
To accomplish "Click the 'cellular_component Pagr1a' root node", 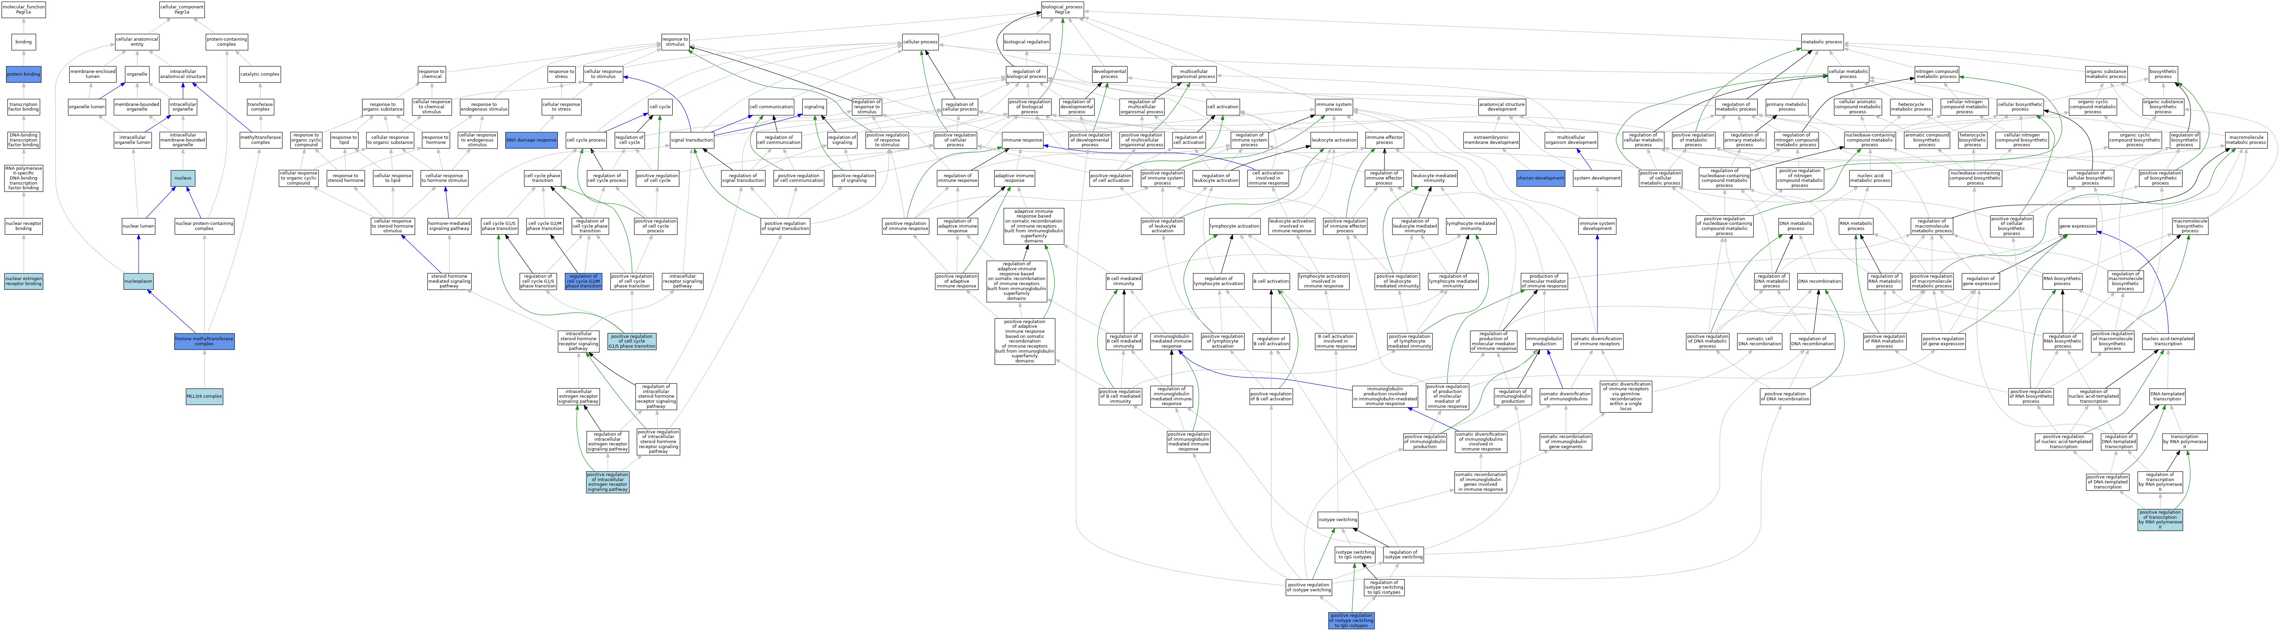I will pyautogui.click(x=182, y=10).
